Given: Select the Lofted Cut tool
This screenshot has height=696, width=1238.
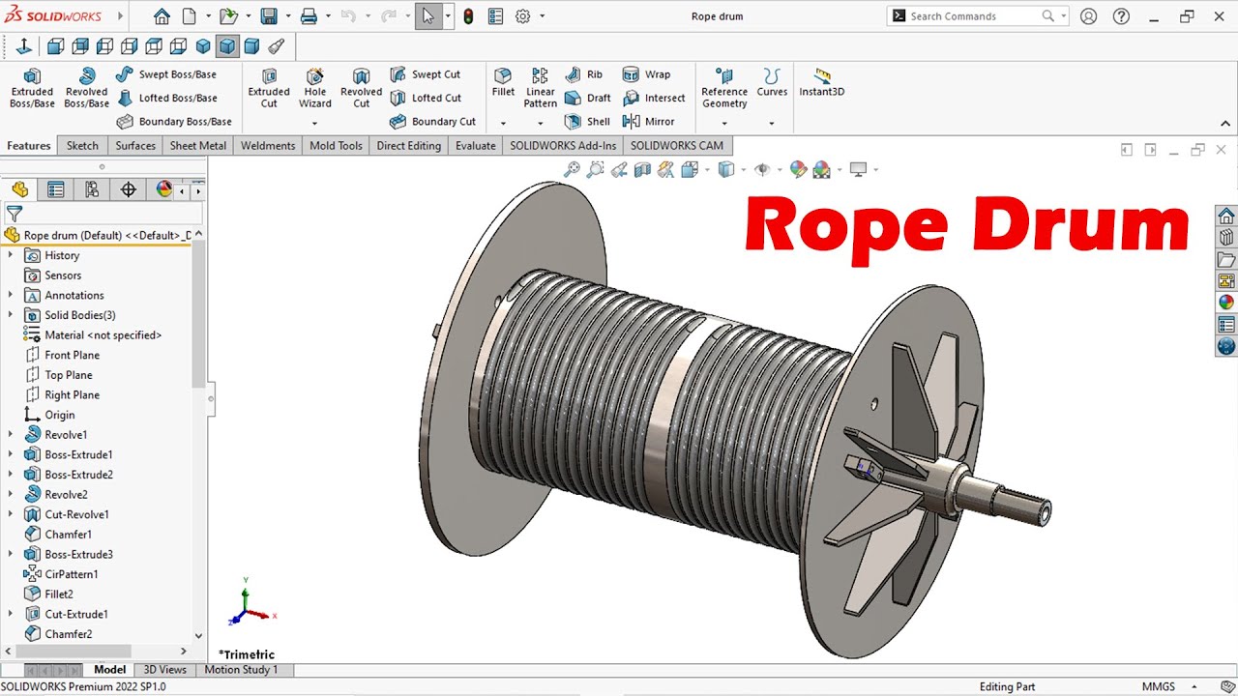Looking at the screenshot, I should [426, 98].
